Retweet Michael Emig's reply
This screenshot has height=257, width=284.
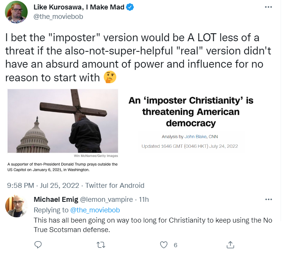point(101,245)
